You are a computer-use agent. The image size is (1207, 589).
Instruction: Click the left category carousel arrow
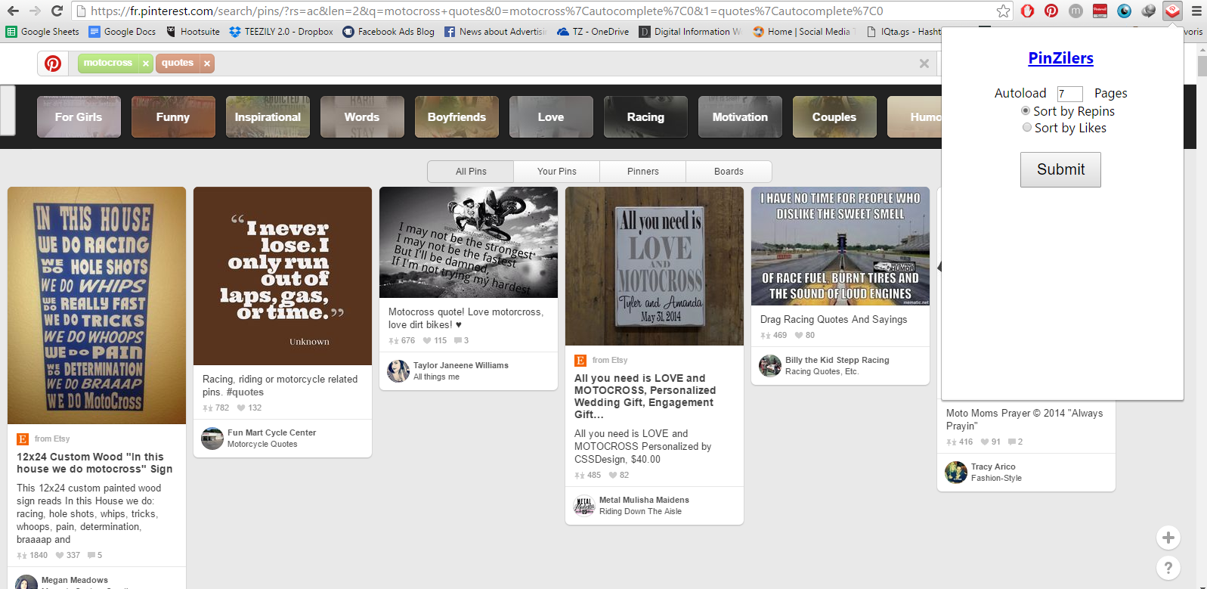click(x=8, y=110)
